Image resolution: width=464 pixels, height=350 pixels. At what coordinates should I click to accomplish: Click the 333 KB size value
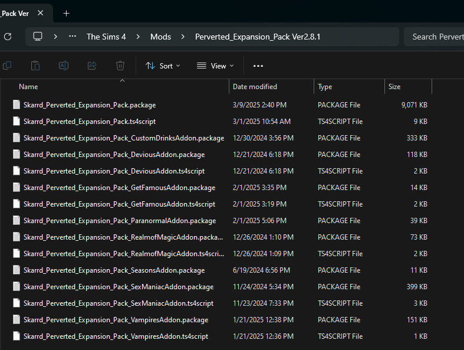point(417,138)
